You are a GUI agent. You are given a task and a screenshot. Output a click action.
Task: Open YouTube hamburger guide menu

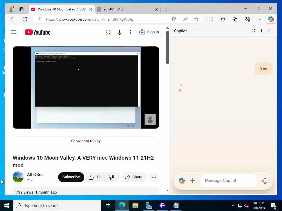coord(14,32)
